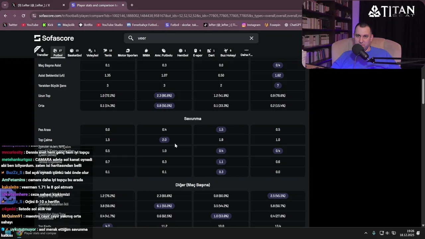Click the sofascore.com address bar URL
Screen dimensions: 425x239
169,16
